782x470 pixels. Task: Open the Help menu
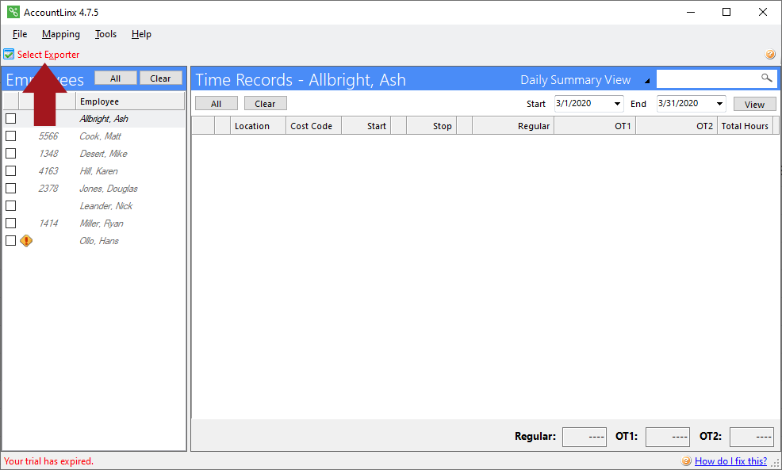(x=141, y=34)
